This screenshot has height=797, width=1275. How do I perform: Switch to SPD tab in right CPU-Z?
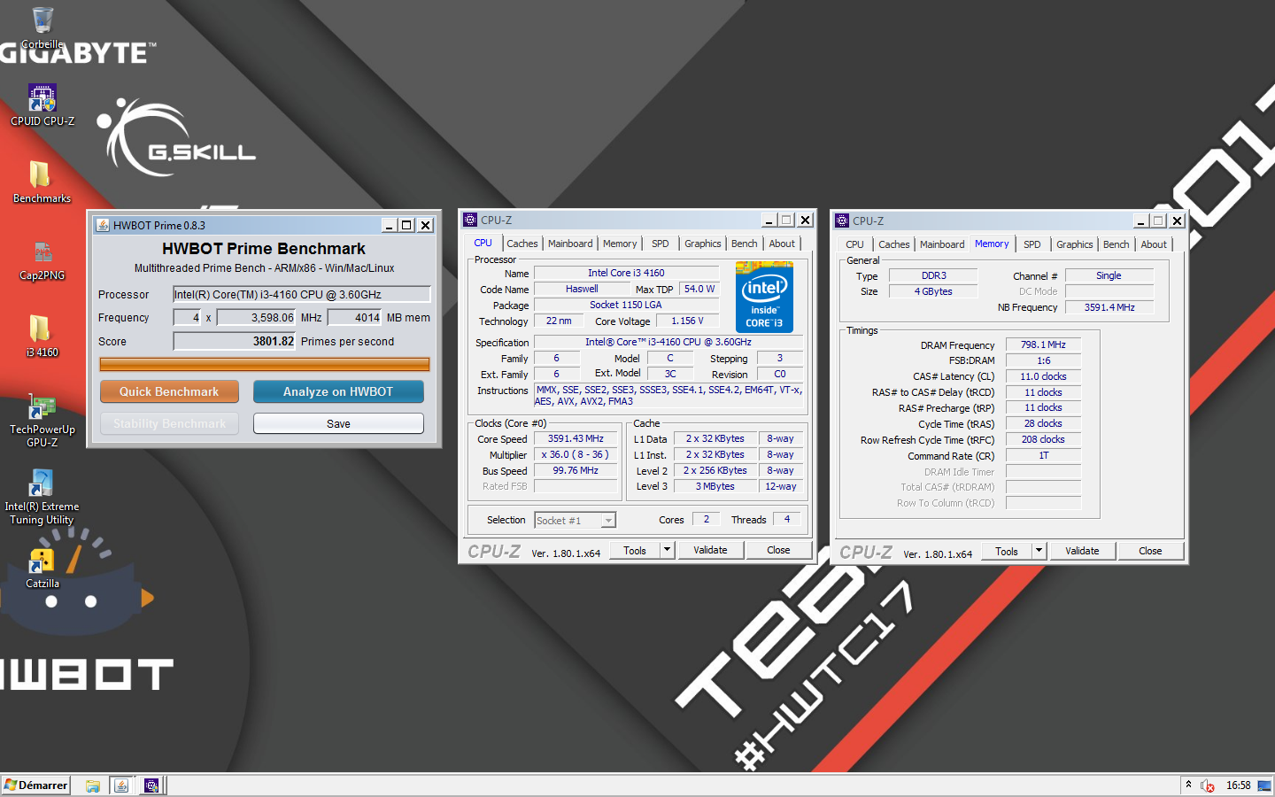(1032, 244)
